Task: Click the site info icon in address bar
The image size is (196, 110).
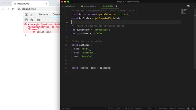Action: pos(19,9)
